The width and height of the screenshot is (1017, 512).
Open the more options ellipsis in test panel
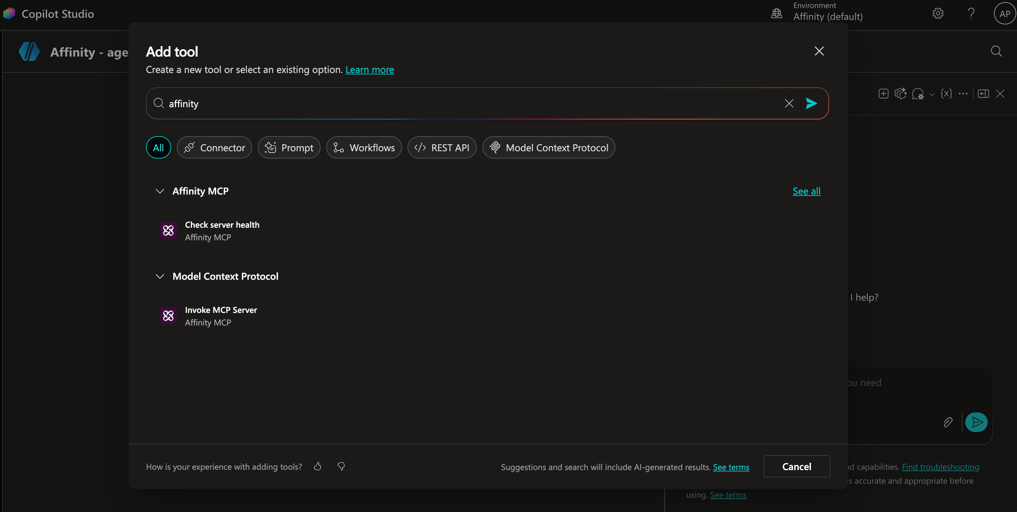[x=963, y=94]
